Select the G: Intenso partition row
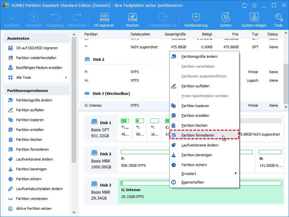289x217 pixels. [180, 105]
